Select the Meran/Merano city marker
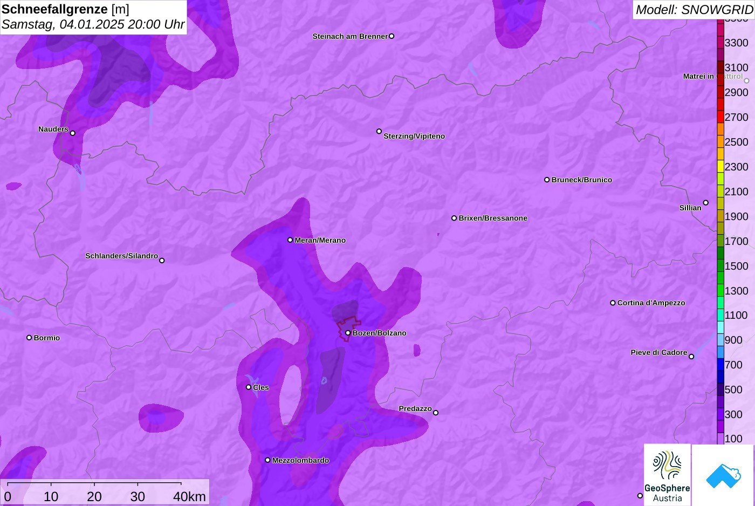Screen dimensions: 755x506 click(290, 240)
